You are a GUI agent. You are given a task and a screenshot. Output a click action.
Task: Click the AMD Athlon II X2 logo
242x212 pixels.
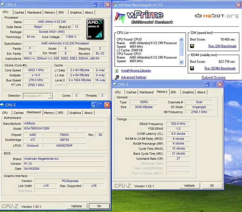pos(95,29)
